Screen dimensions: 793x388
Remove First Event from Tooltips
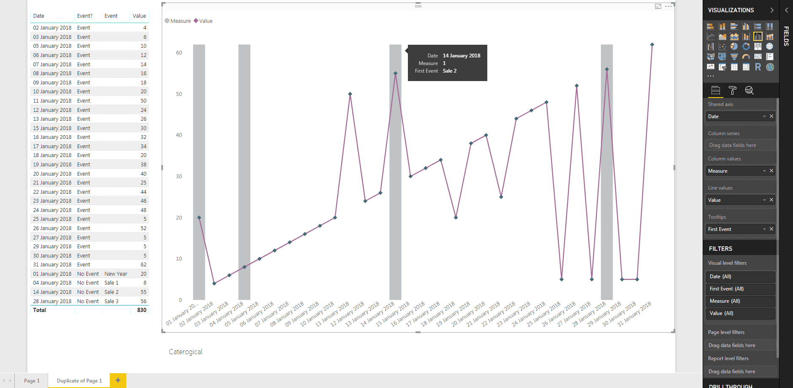(x=771, y=229)
